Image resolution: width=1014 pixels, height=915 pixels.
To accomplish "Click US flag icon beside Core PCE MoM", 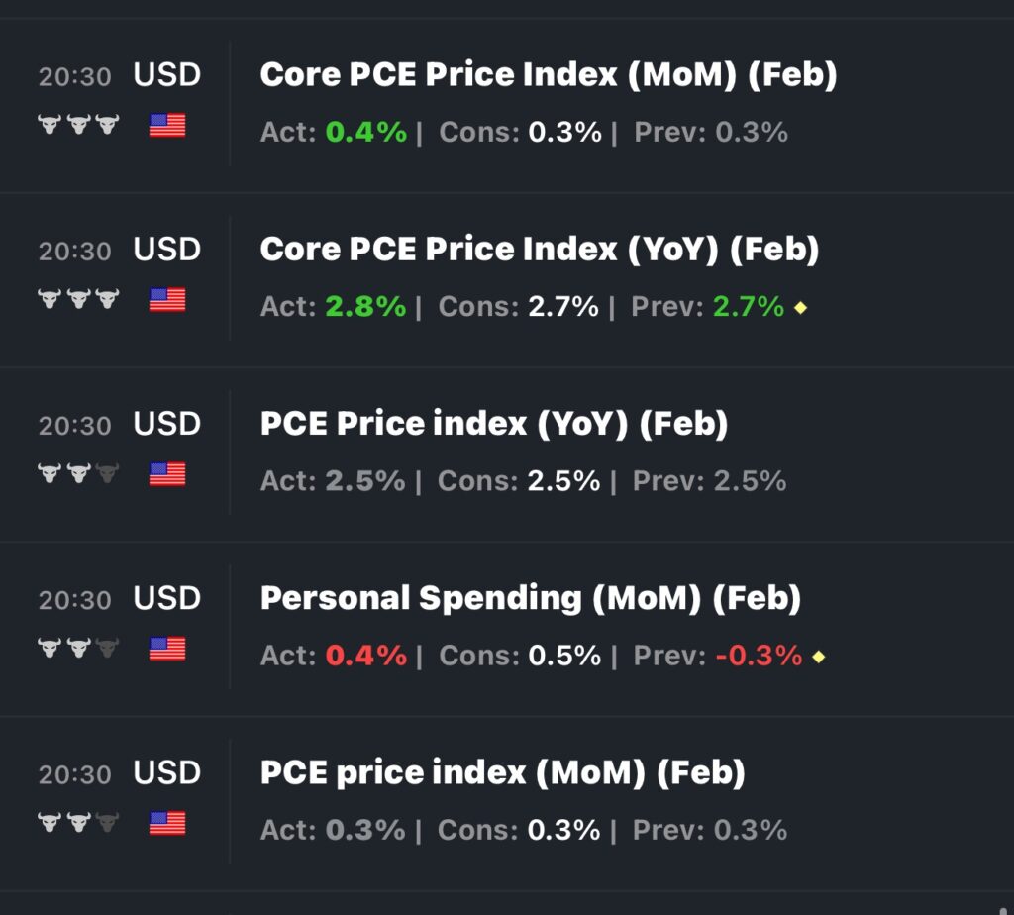I will click(167, 125).
